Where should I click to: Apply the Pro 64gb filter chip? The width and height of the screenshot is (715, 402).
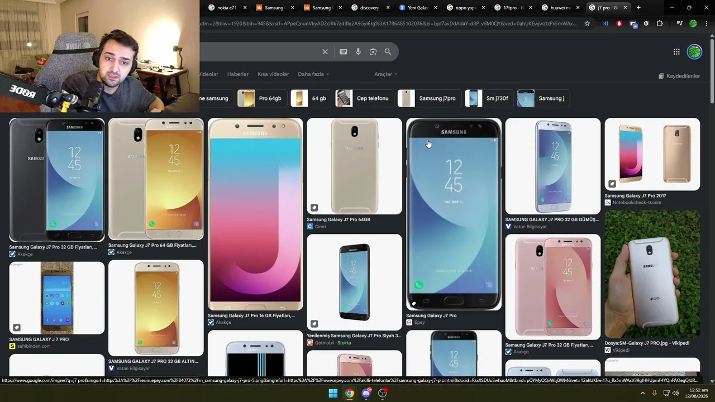click(x=262, y=98)
